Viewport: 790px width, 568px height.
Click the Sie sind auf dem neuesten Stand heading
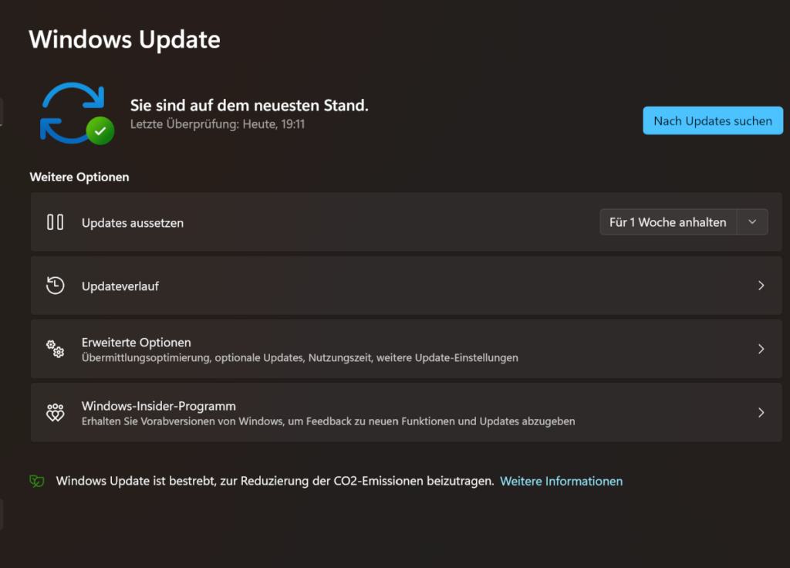pyautogui.click(x=249, y=105)
